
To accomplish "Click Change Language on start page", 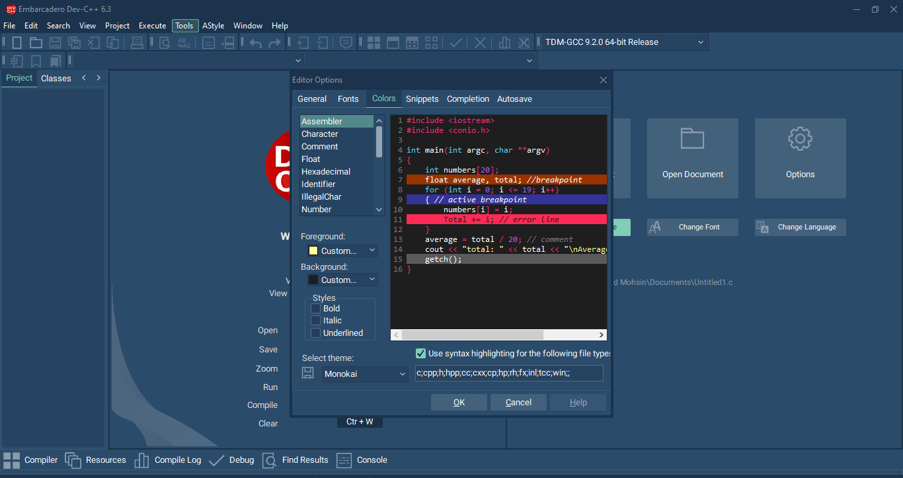I will [x=800, y=227].
